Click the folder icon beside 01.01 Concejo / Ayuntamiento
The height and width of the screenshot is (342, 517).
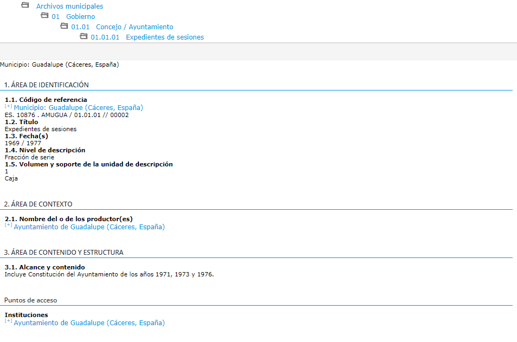click(x=65, y=25)
